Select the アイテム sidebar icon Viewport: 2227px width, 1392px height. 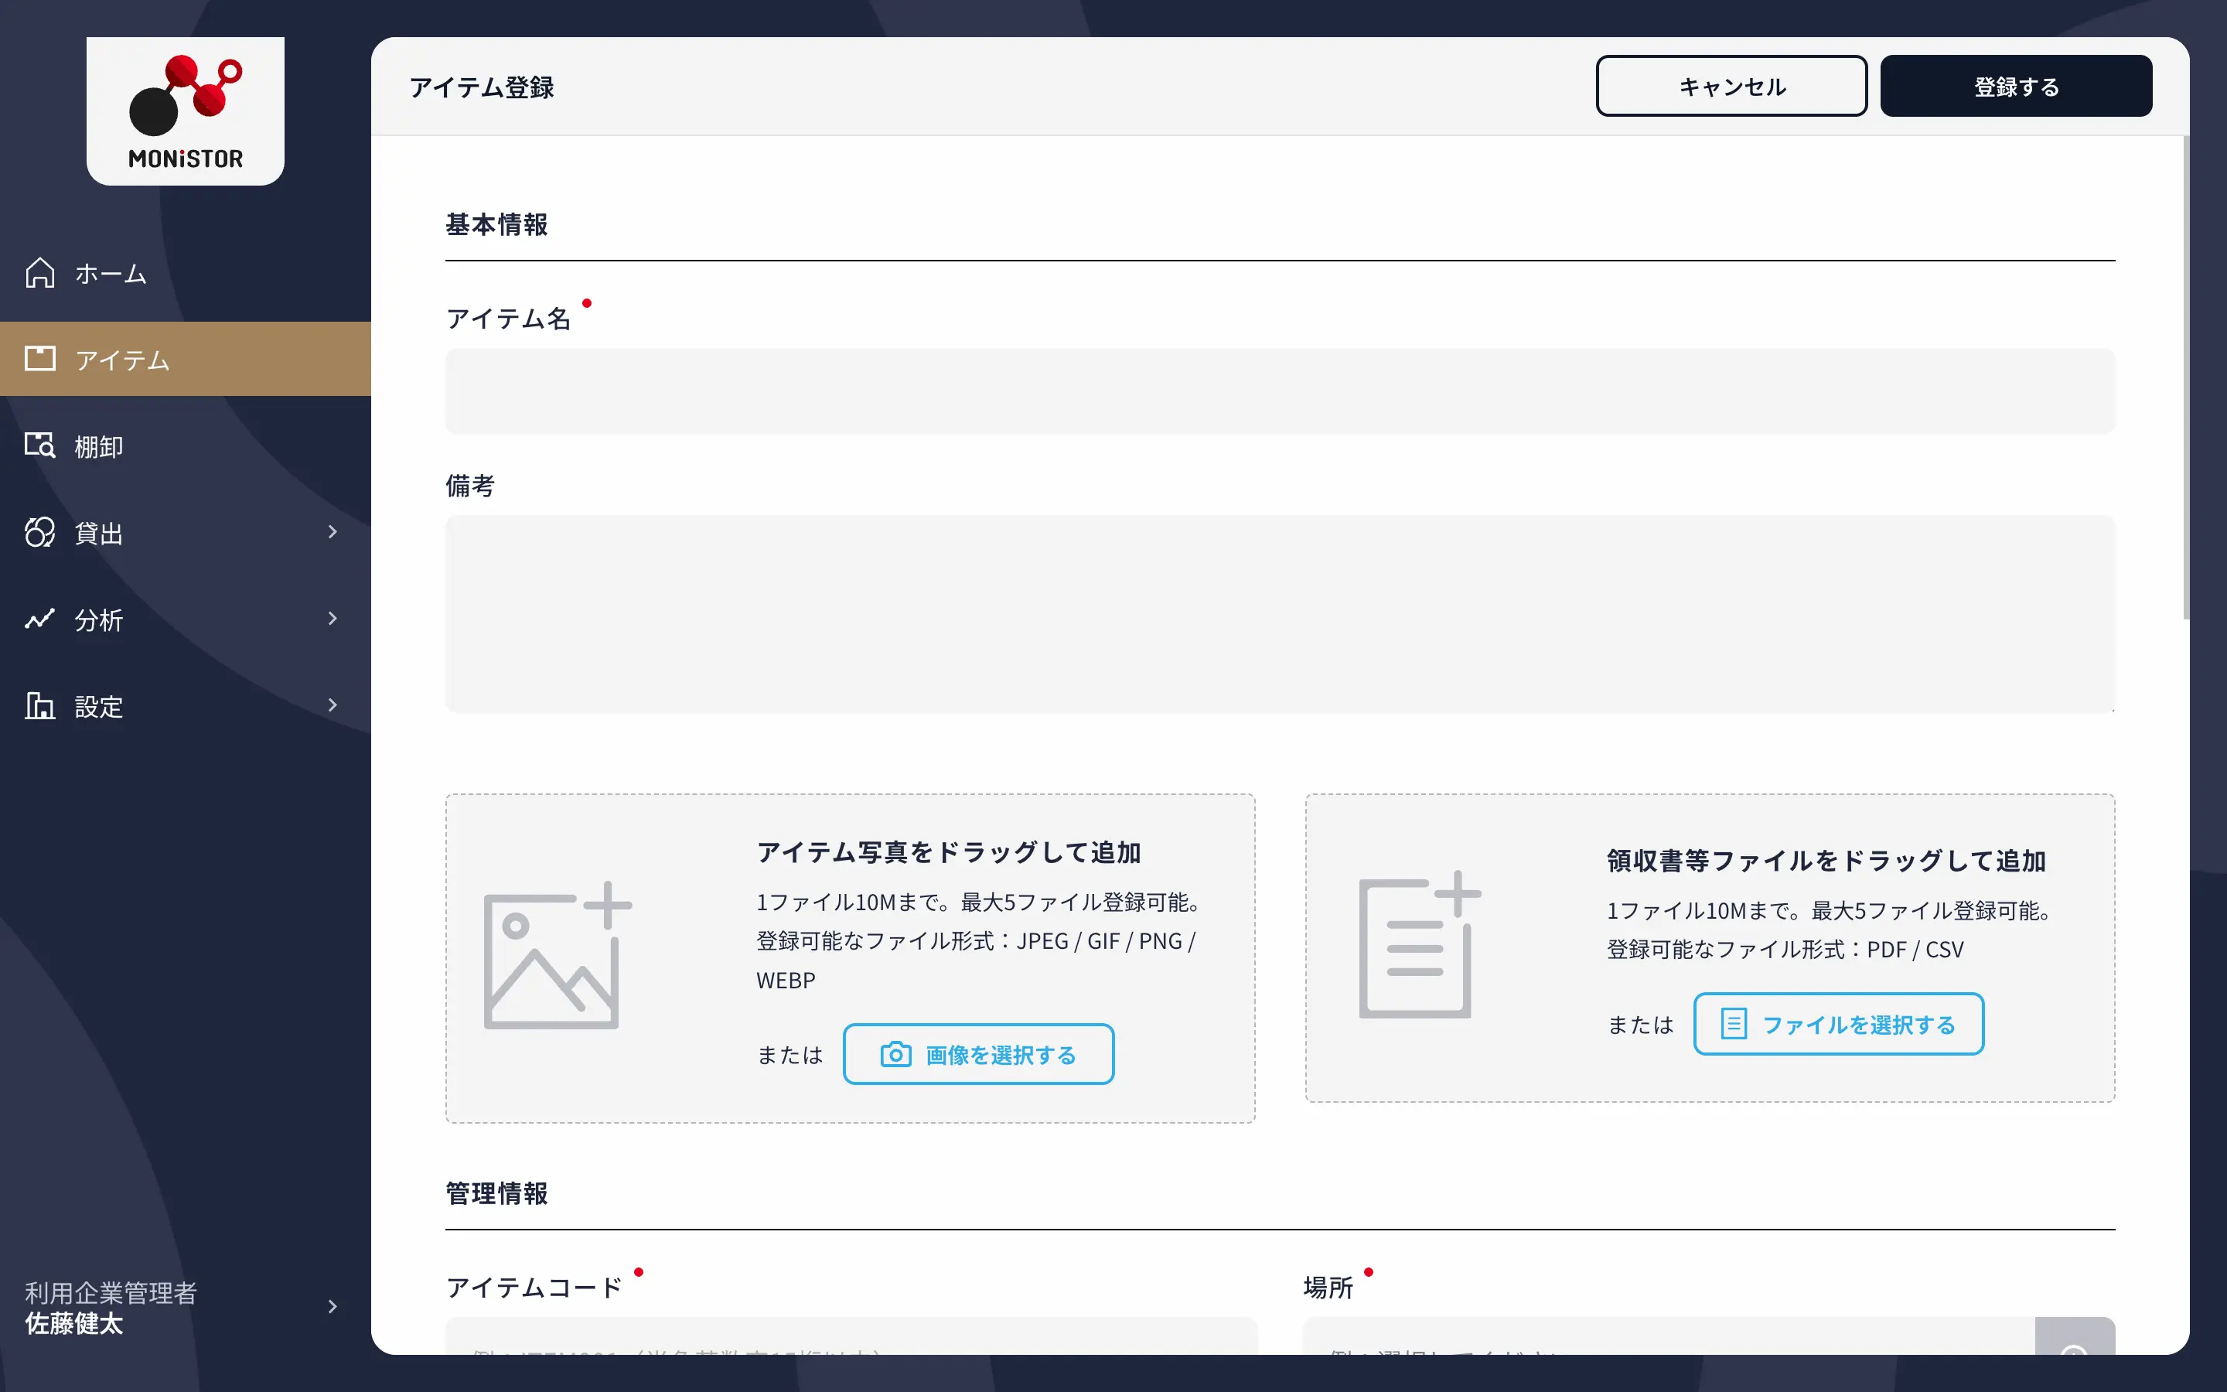(39, 359)
